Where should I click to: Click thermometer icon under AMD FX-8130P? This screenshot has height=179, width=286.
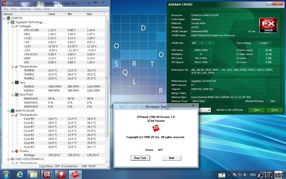(17, 115)
